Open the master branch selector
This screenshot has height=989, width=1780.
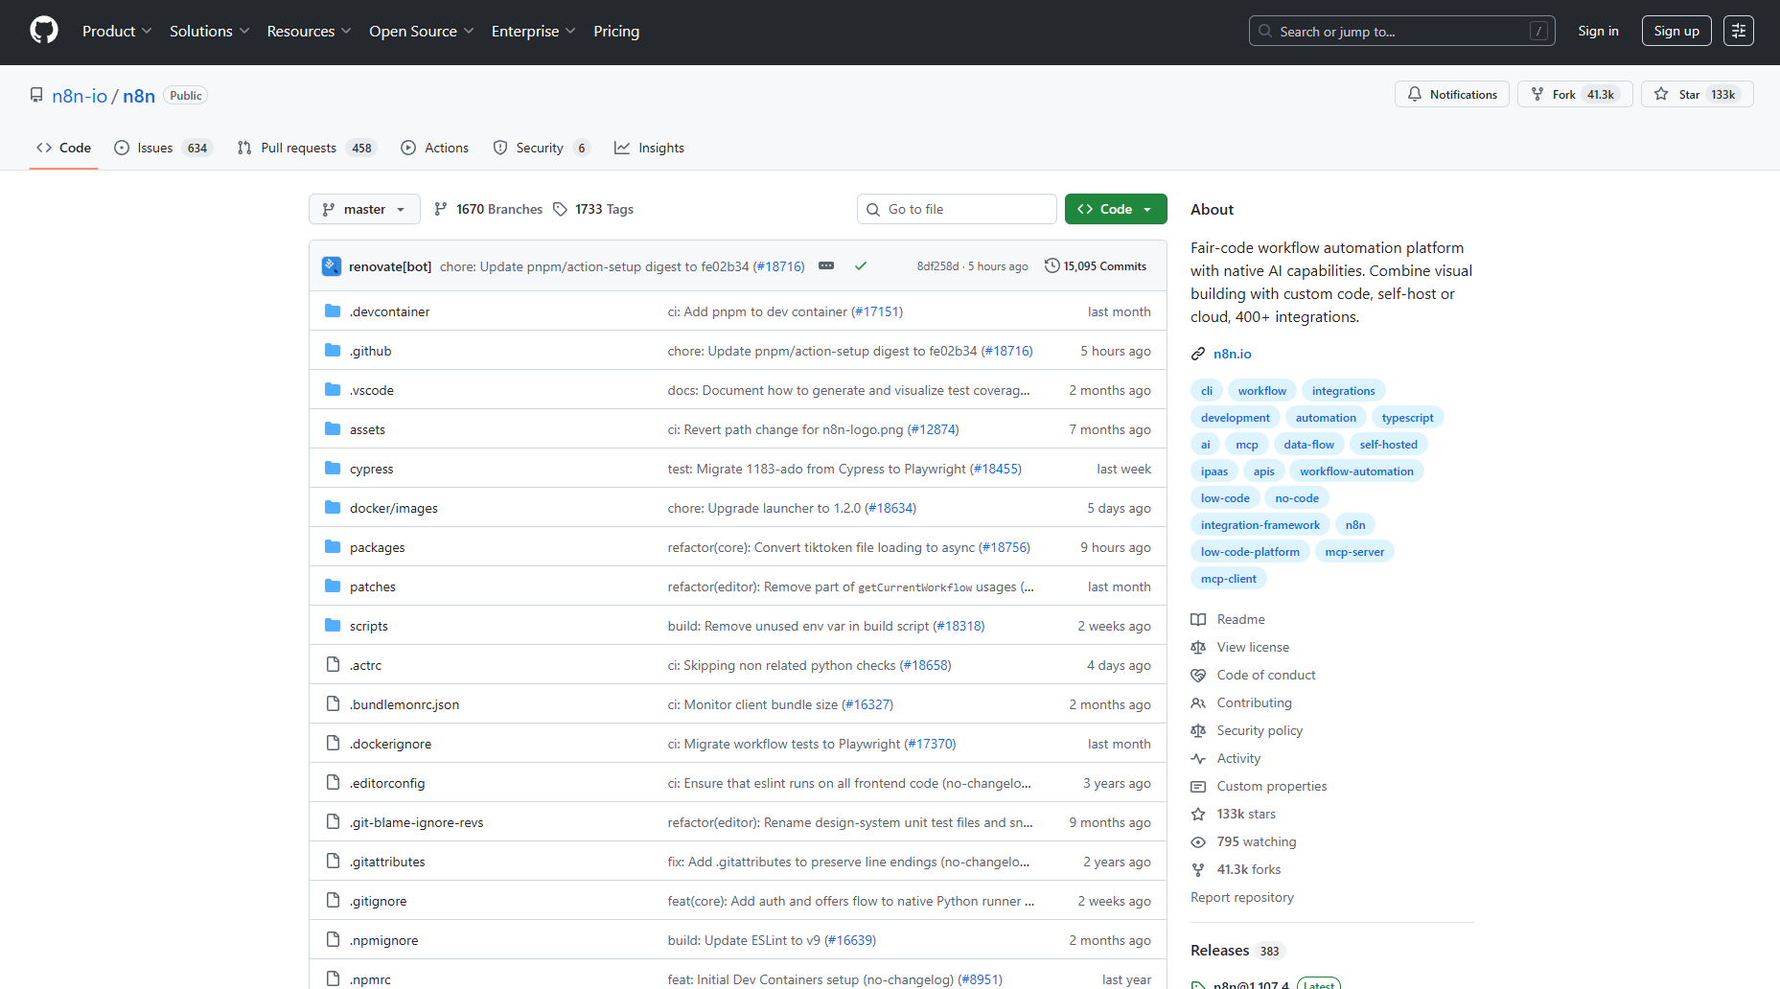(363, 208)
